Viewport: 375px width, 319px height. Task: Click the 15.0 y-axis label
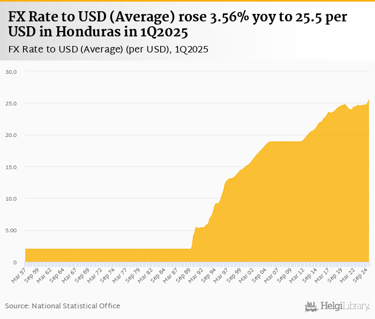(x=11, y=167)
